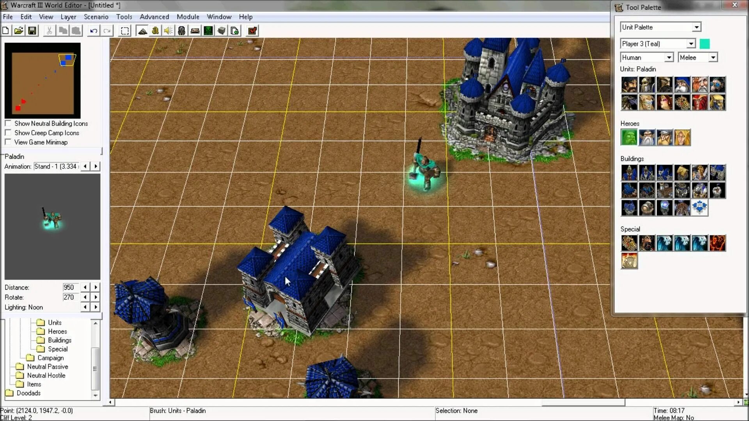Click the Redo button in toolbar

click(x=106, y=31)
